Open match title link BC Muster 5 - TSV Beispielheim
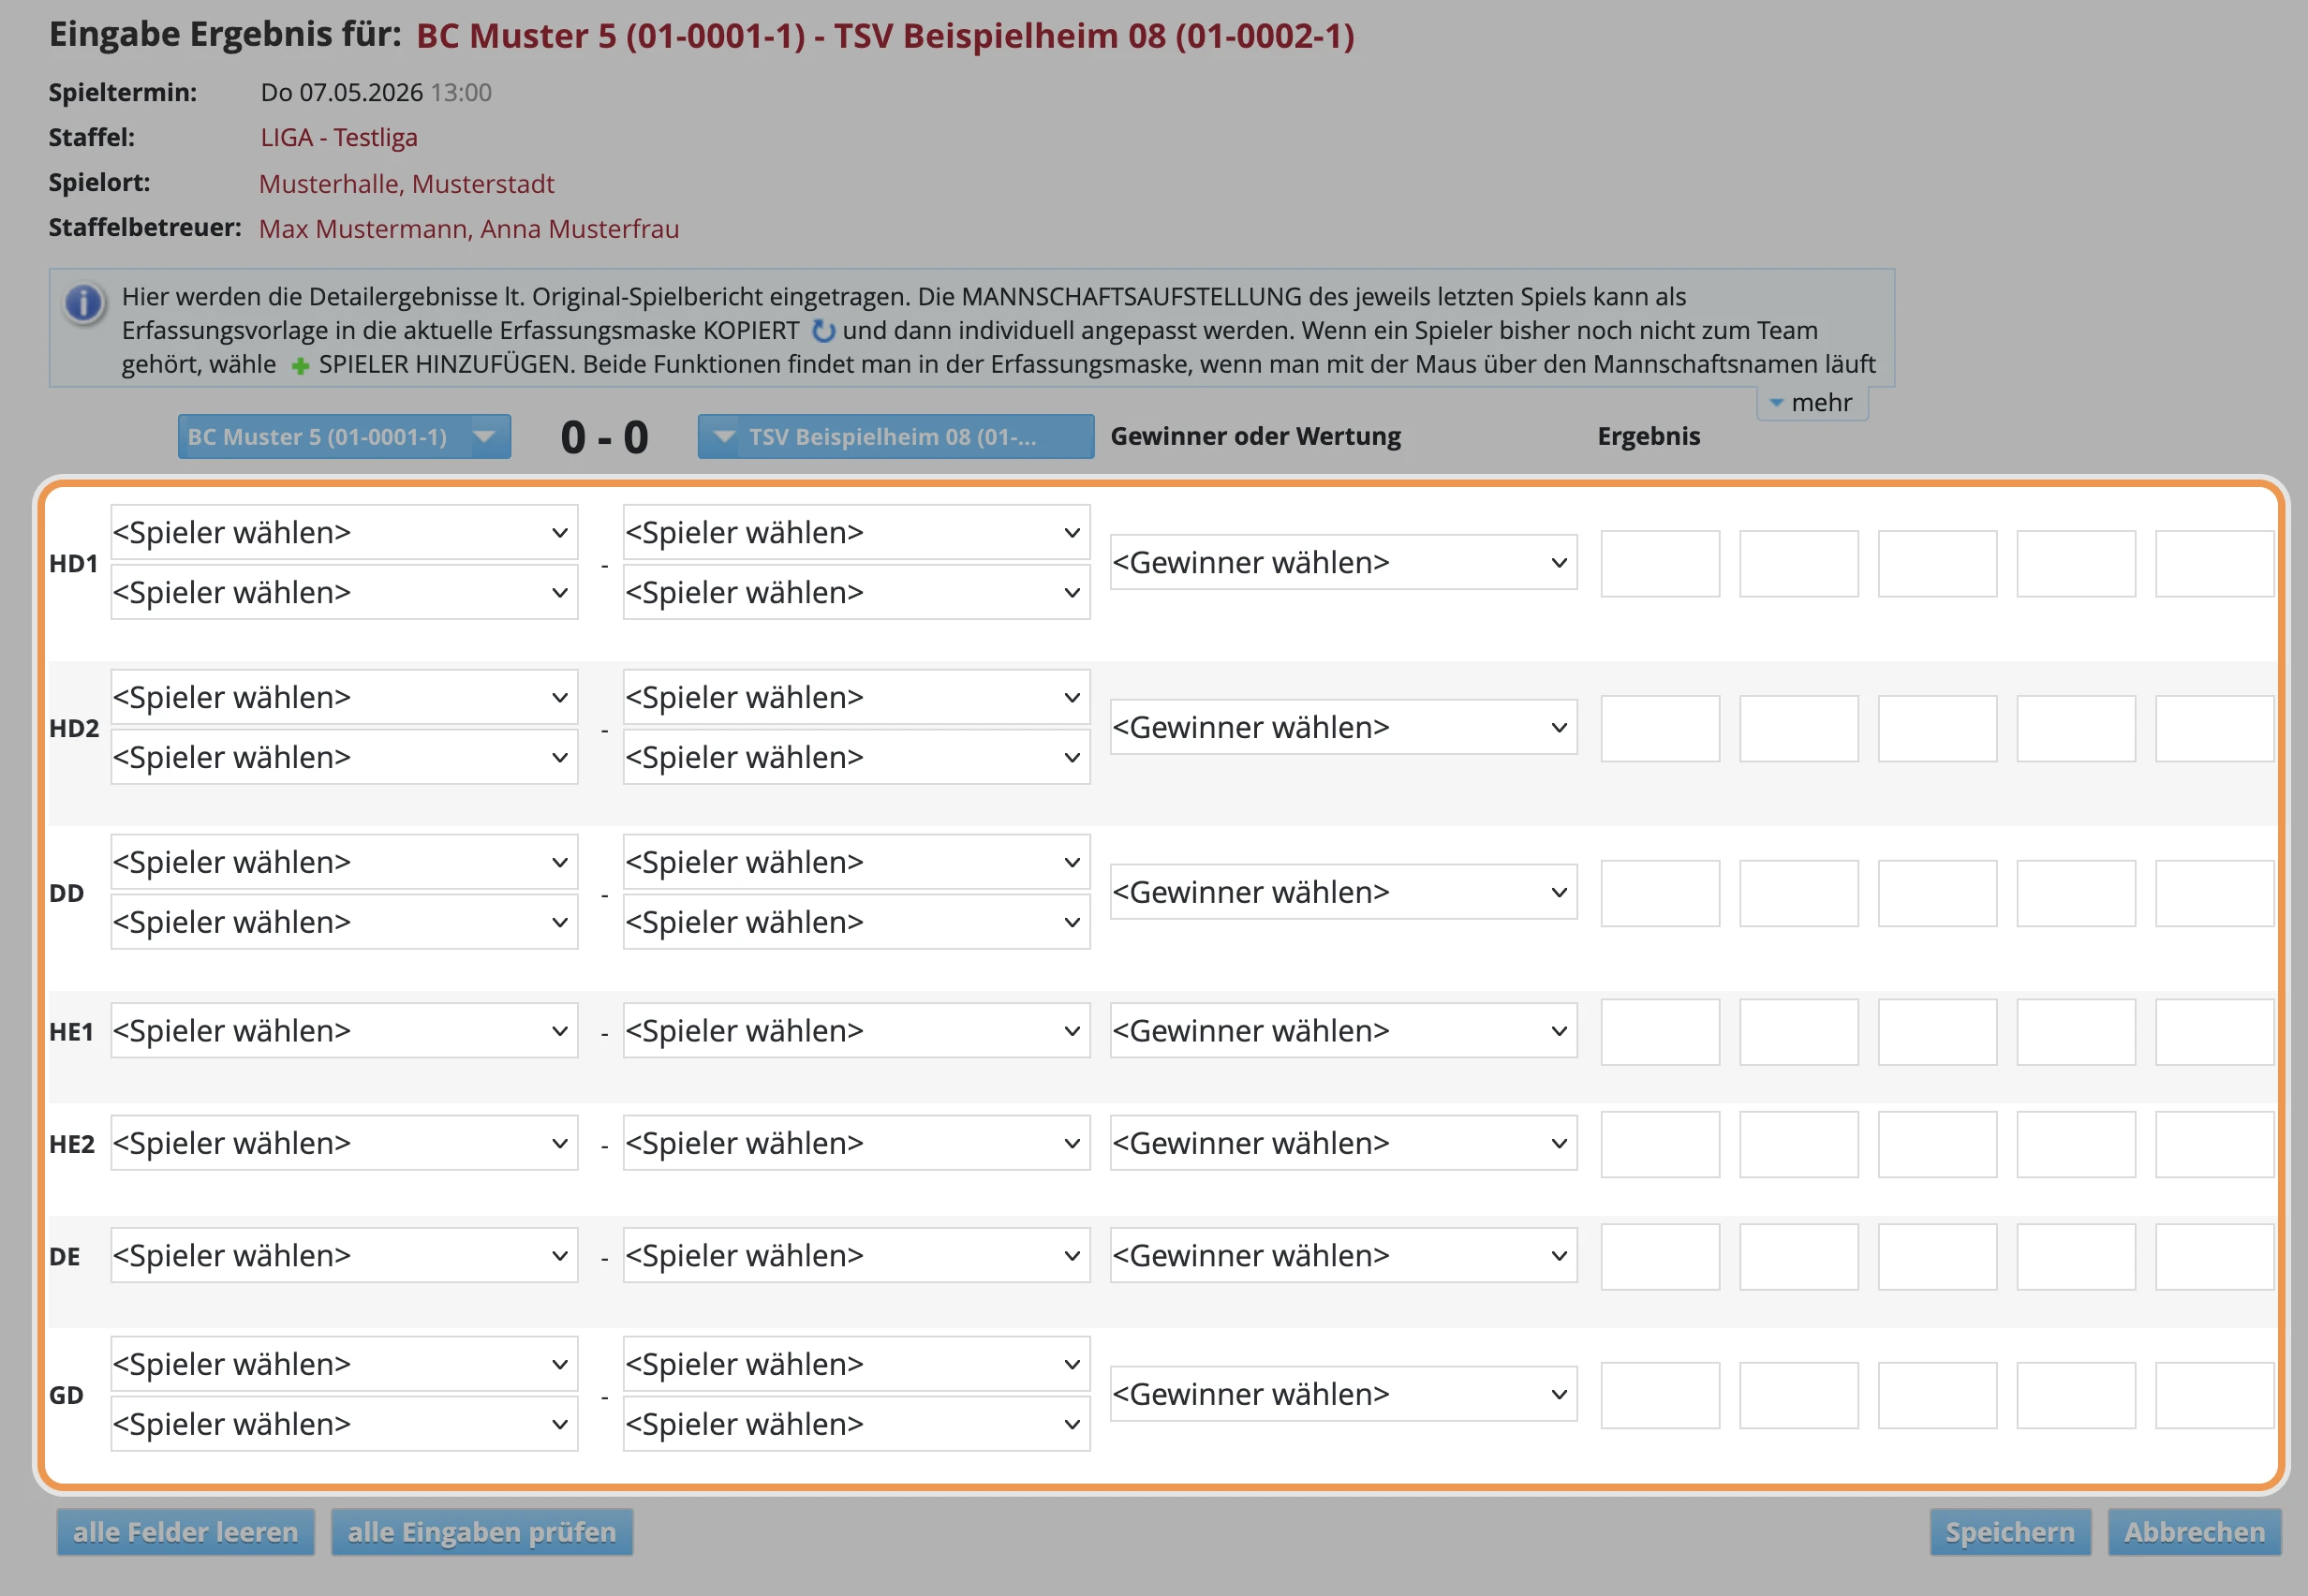The height and width of the screenshot is (1596, 2308). pyautogui.click(x=885, y=36)
